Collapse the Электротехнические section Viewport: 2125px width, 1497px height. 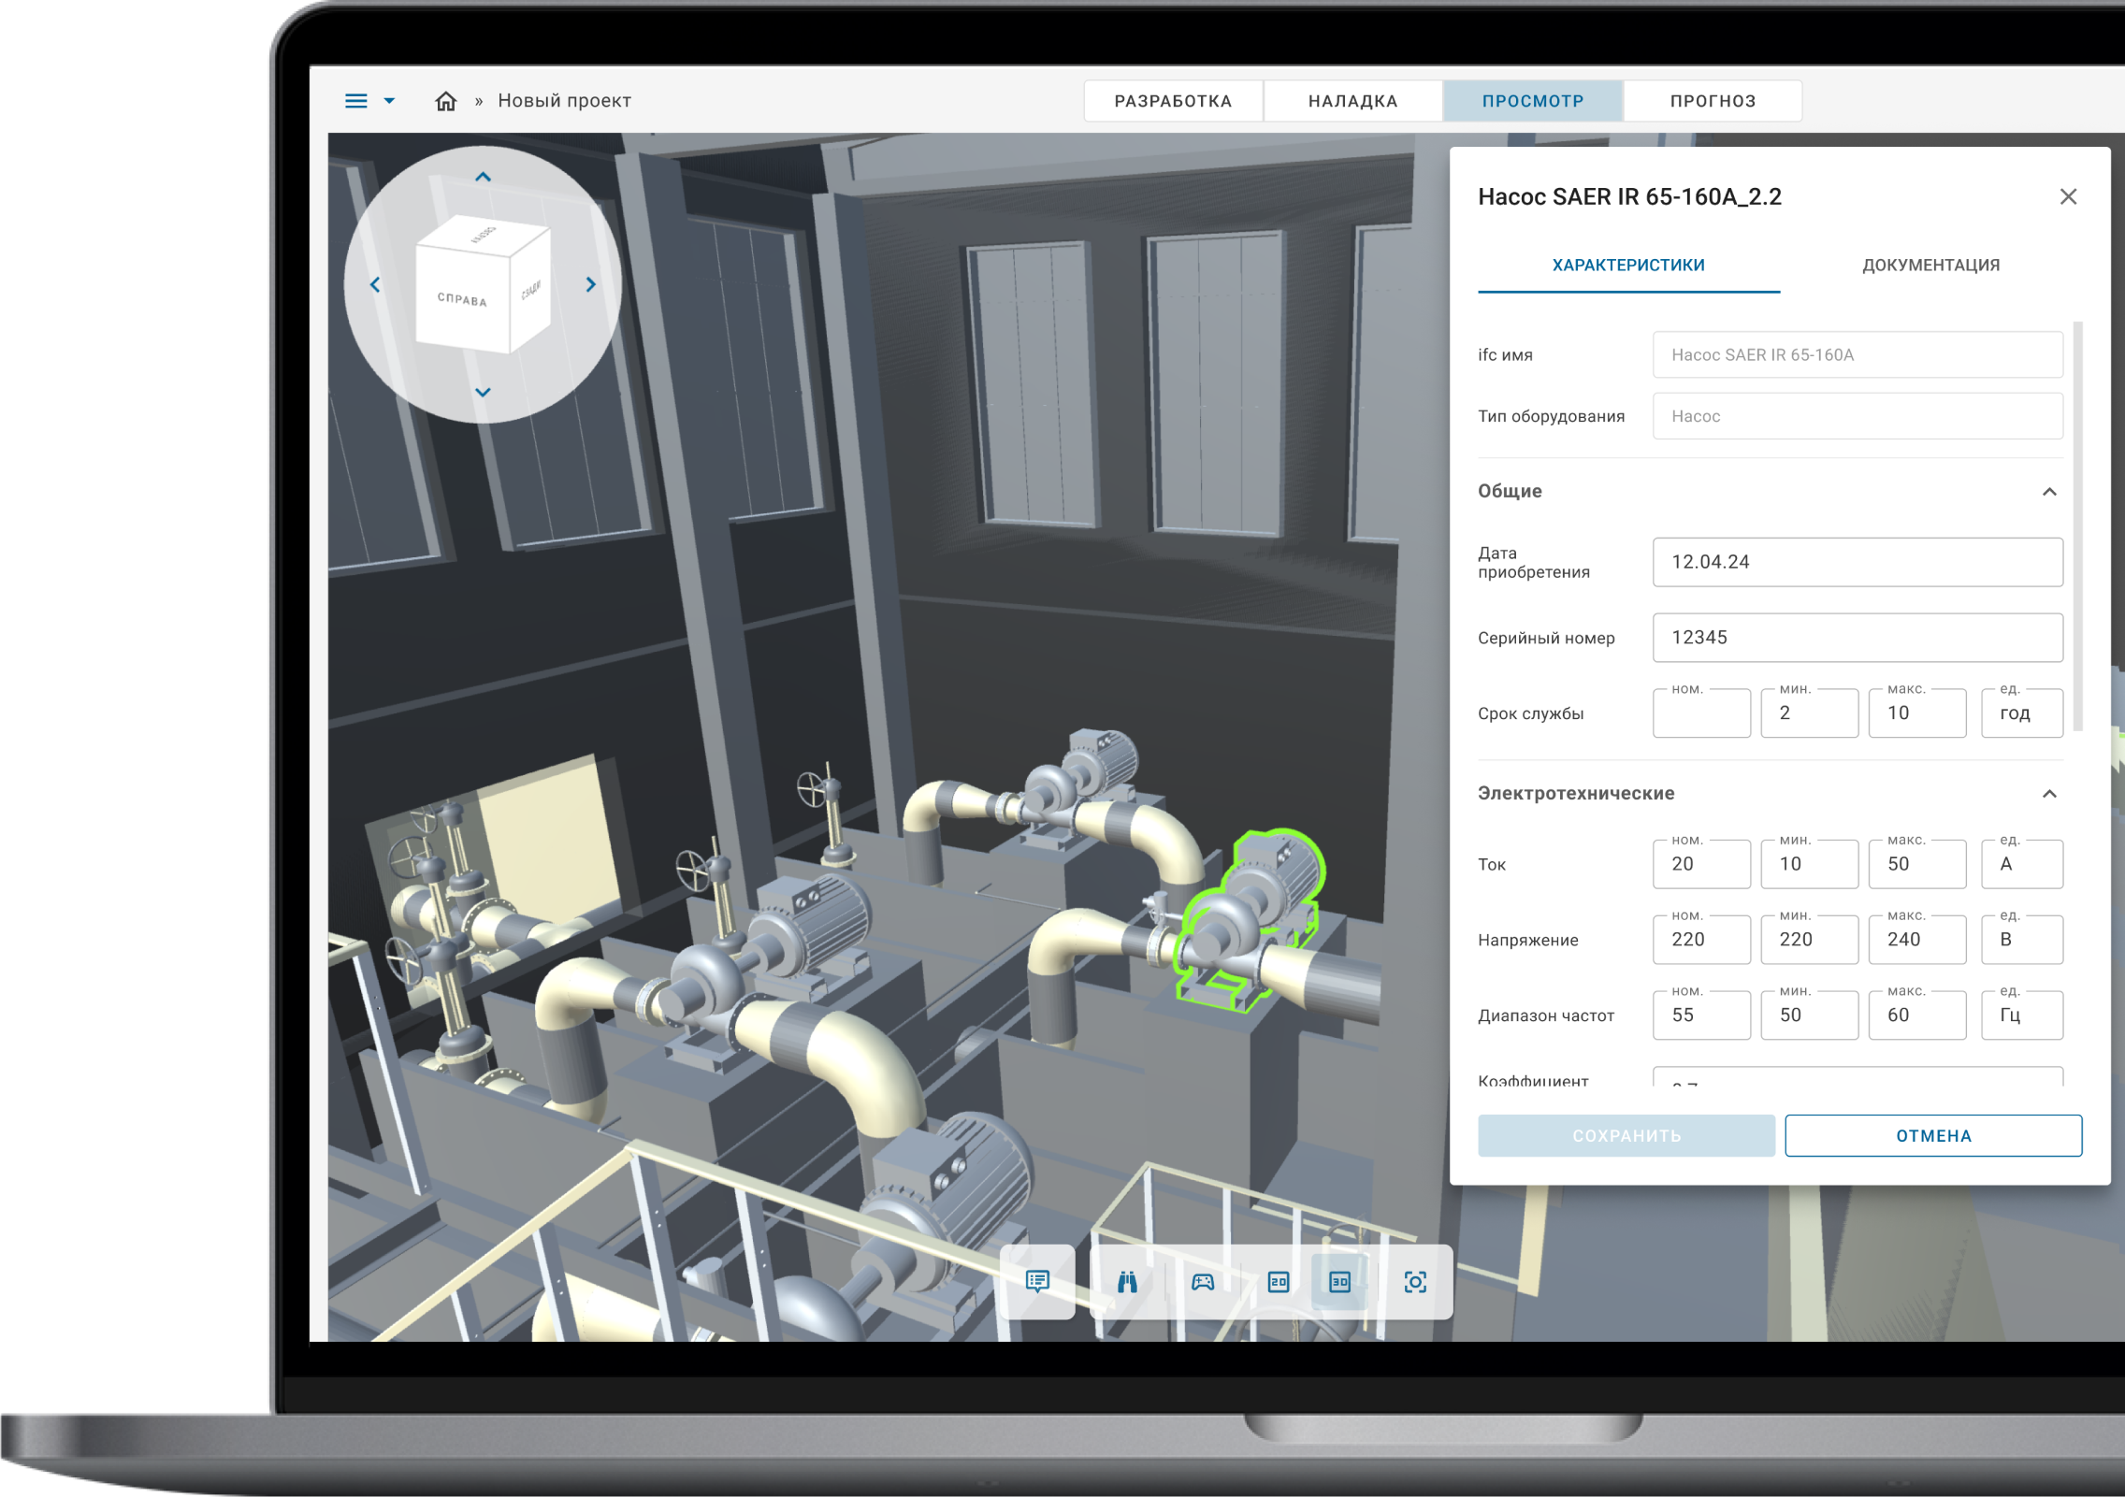2049,794
